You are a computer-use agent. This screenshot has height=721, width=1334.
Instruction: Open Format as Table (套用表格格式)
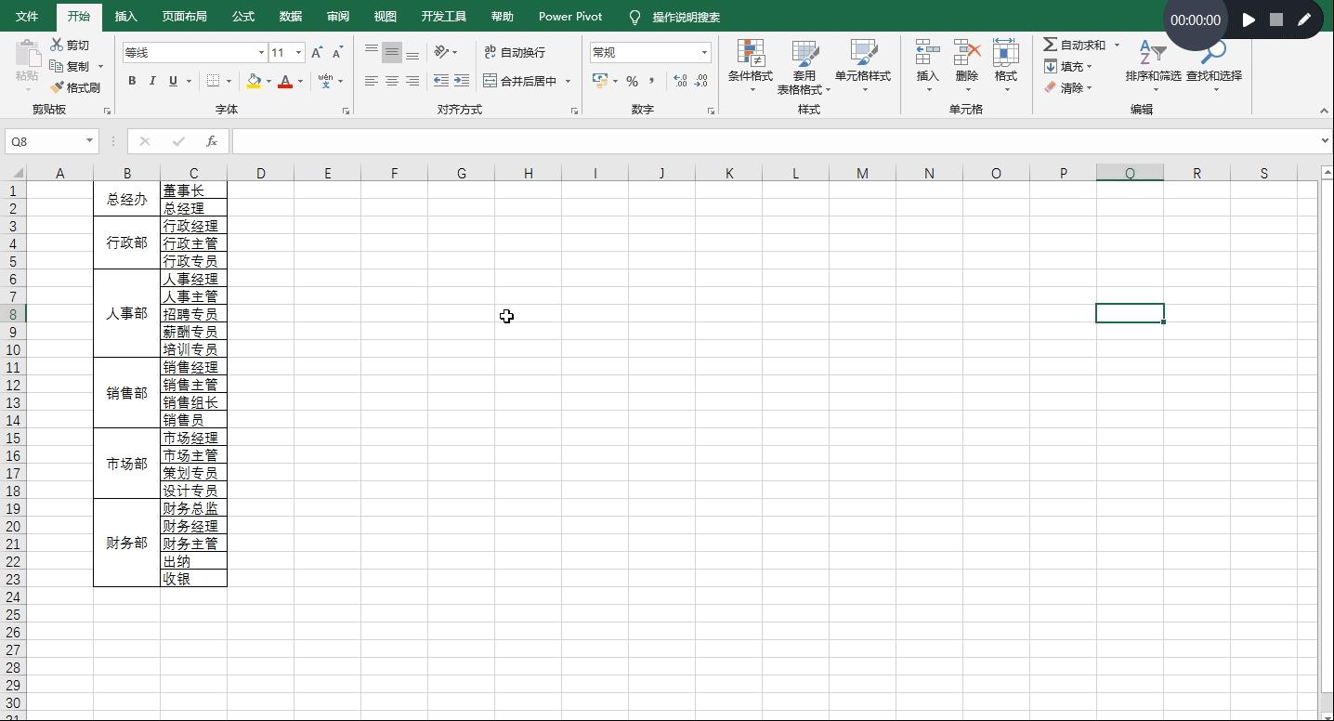(x=804, y=67)
